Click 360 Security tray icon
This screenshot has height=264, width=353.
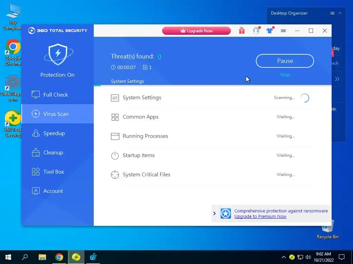point(292,257)
